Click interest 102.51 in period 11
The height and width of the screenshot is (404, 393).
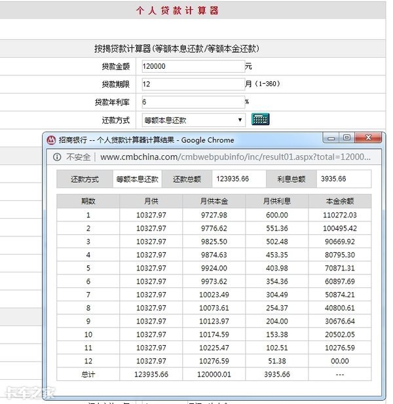(x=277, y=348)
